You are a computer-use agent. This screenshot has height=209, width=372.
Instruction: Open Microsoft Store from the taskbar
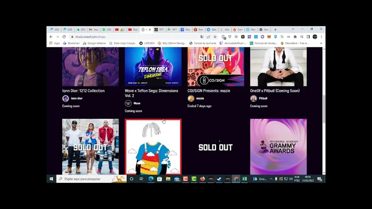(x=160, y=179)
